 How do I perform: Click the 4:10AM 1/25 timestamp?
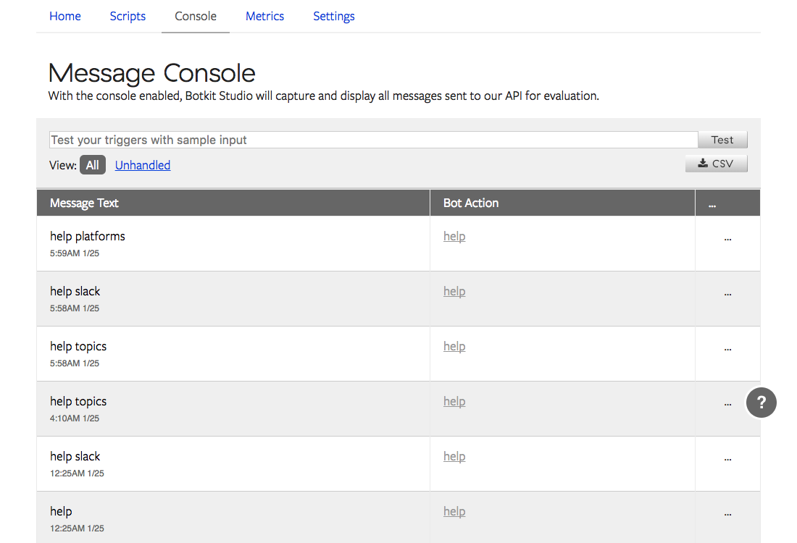click(75, 418)
